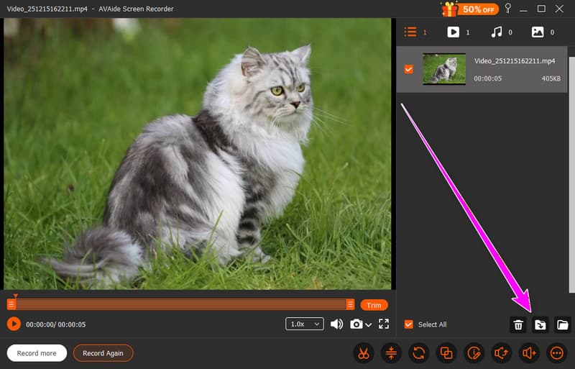Open the Advanced Trimmer scissors tool
This screenshot has width=575, height=369.
click(x=364, y=353)
